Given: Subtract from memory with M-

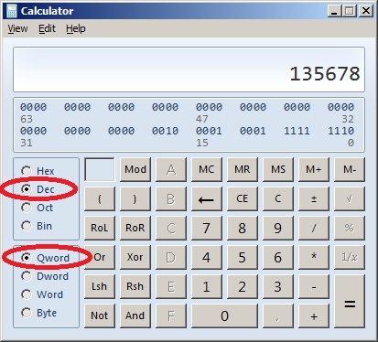Looking at the screenshot, I should point(350,169).
